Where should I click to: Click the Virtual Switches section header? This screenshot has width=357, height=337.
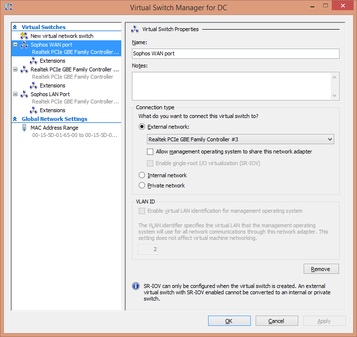click(44, 27)
